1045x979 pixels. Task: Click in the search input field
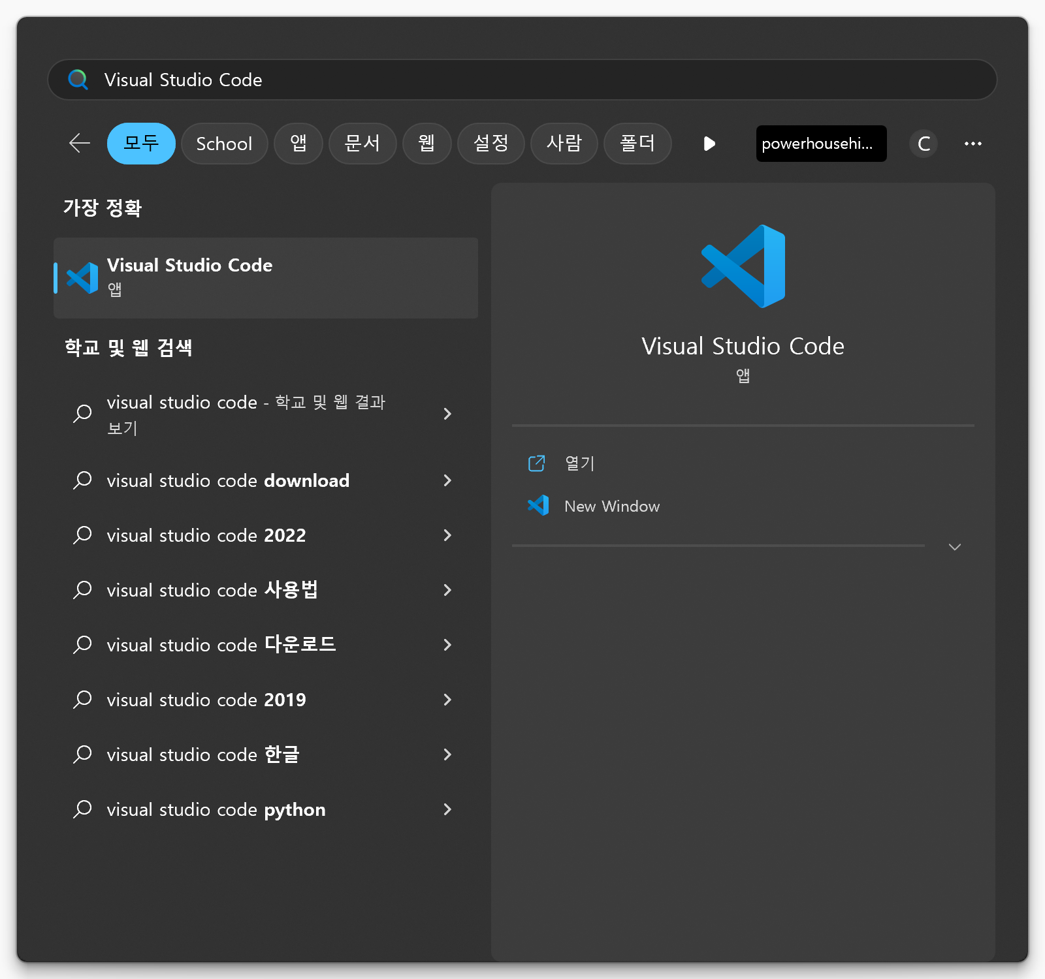pyautogui.click(x=522, y=80)
